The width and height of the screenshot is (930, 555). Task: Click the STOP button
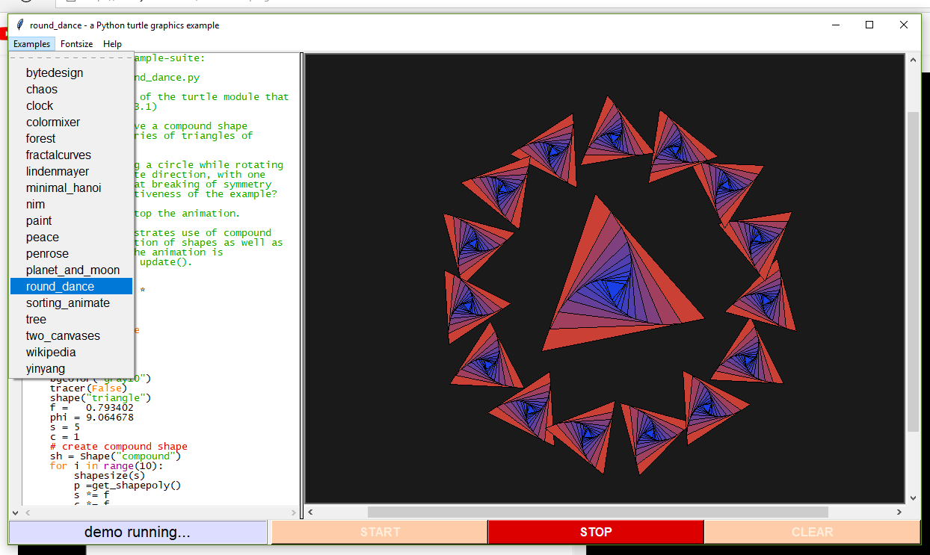click(x=595, y=532)
